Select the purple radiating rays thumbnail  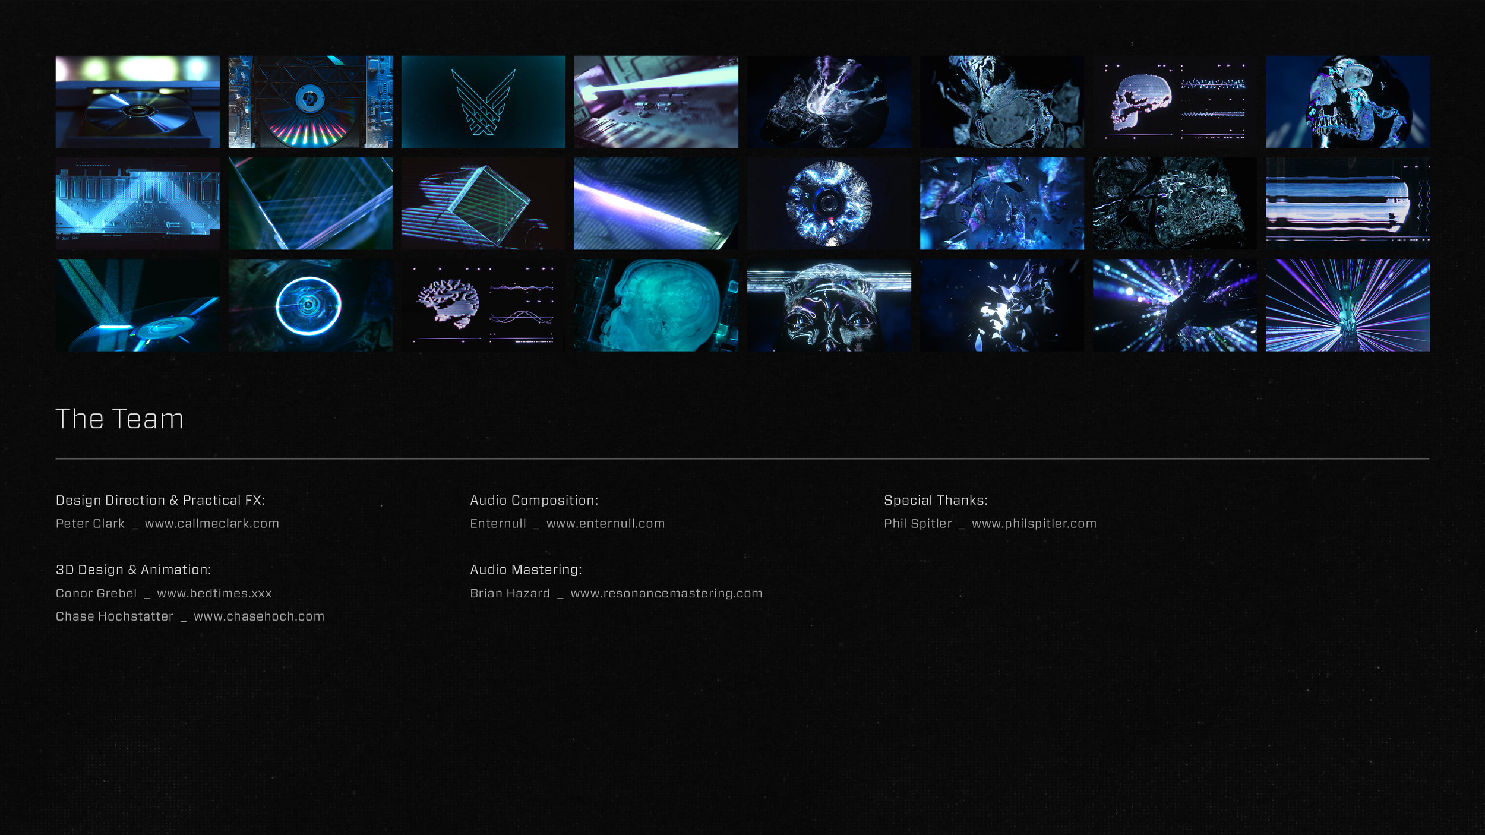pos(1347,305)
